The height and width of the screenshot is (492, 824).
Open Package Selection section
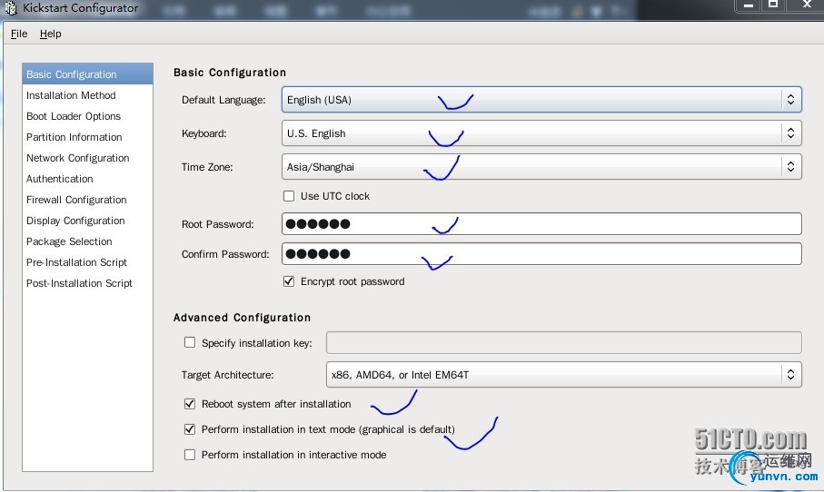click(x=88, y=241)
